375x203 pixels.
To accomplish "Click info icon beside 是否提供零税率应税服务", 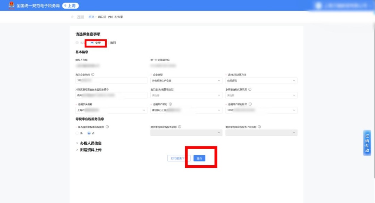I will point(107,127).
